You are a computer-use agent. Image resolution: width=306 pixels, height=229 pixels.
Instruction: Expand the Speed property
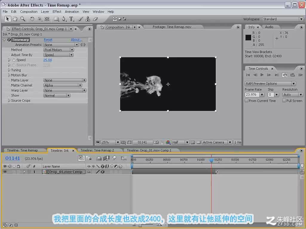[9, 60]
